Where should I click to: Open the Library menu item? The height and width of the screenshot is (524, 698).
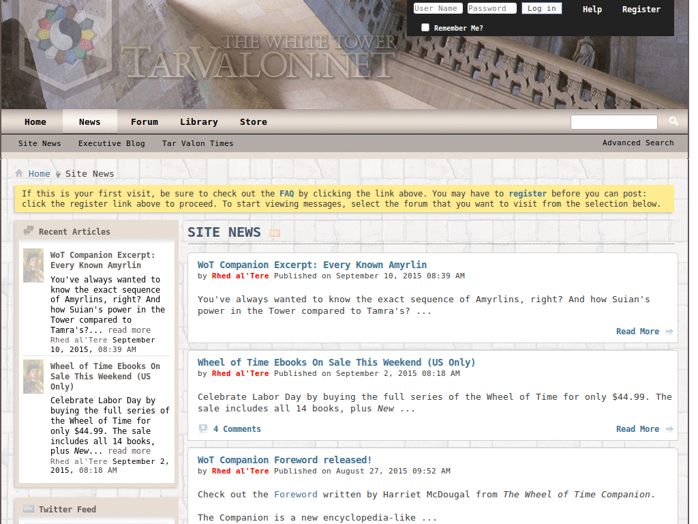click(199, 121)
